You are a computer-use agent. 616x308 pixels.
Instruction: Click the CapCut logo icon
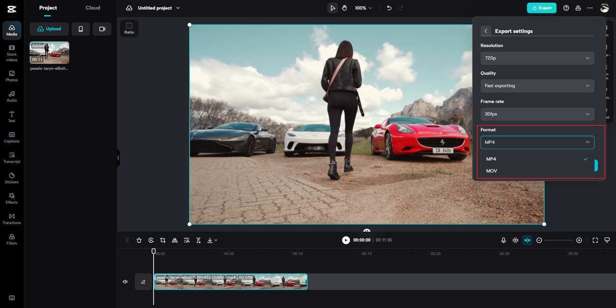tap(12, 8)
